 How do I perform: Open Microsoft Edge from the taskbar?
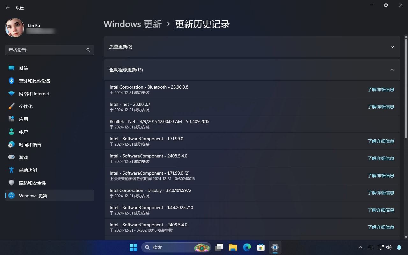pos(247,247)
